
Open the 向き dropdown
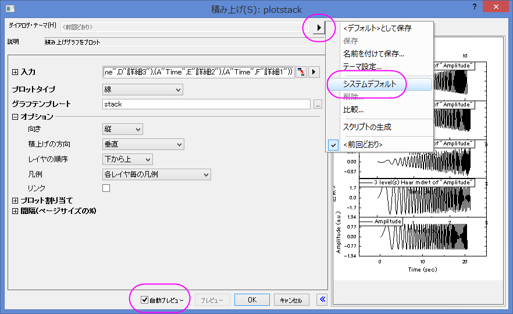pyautogui.click(x=123, y=129)
